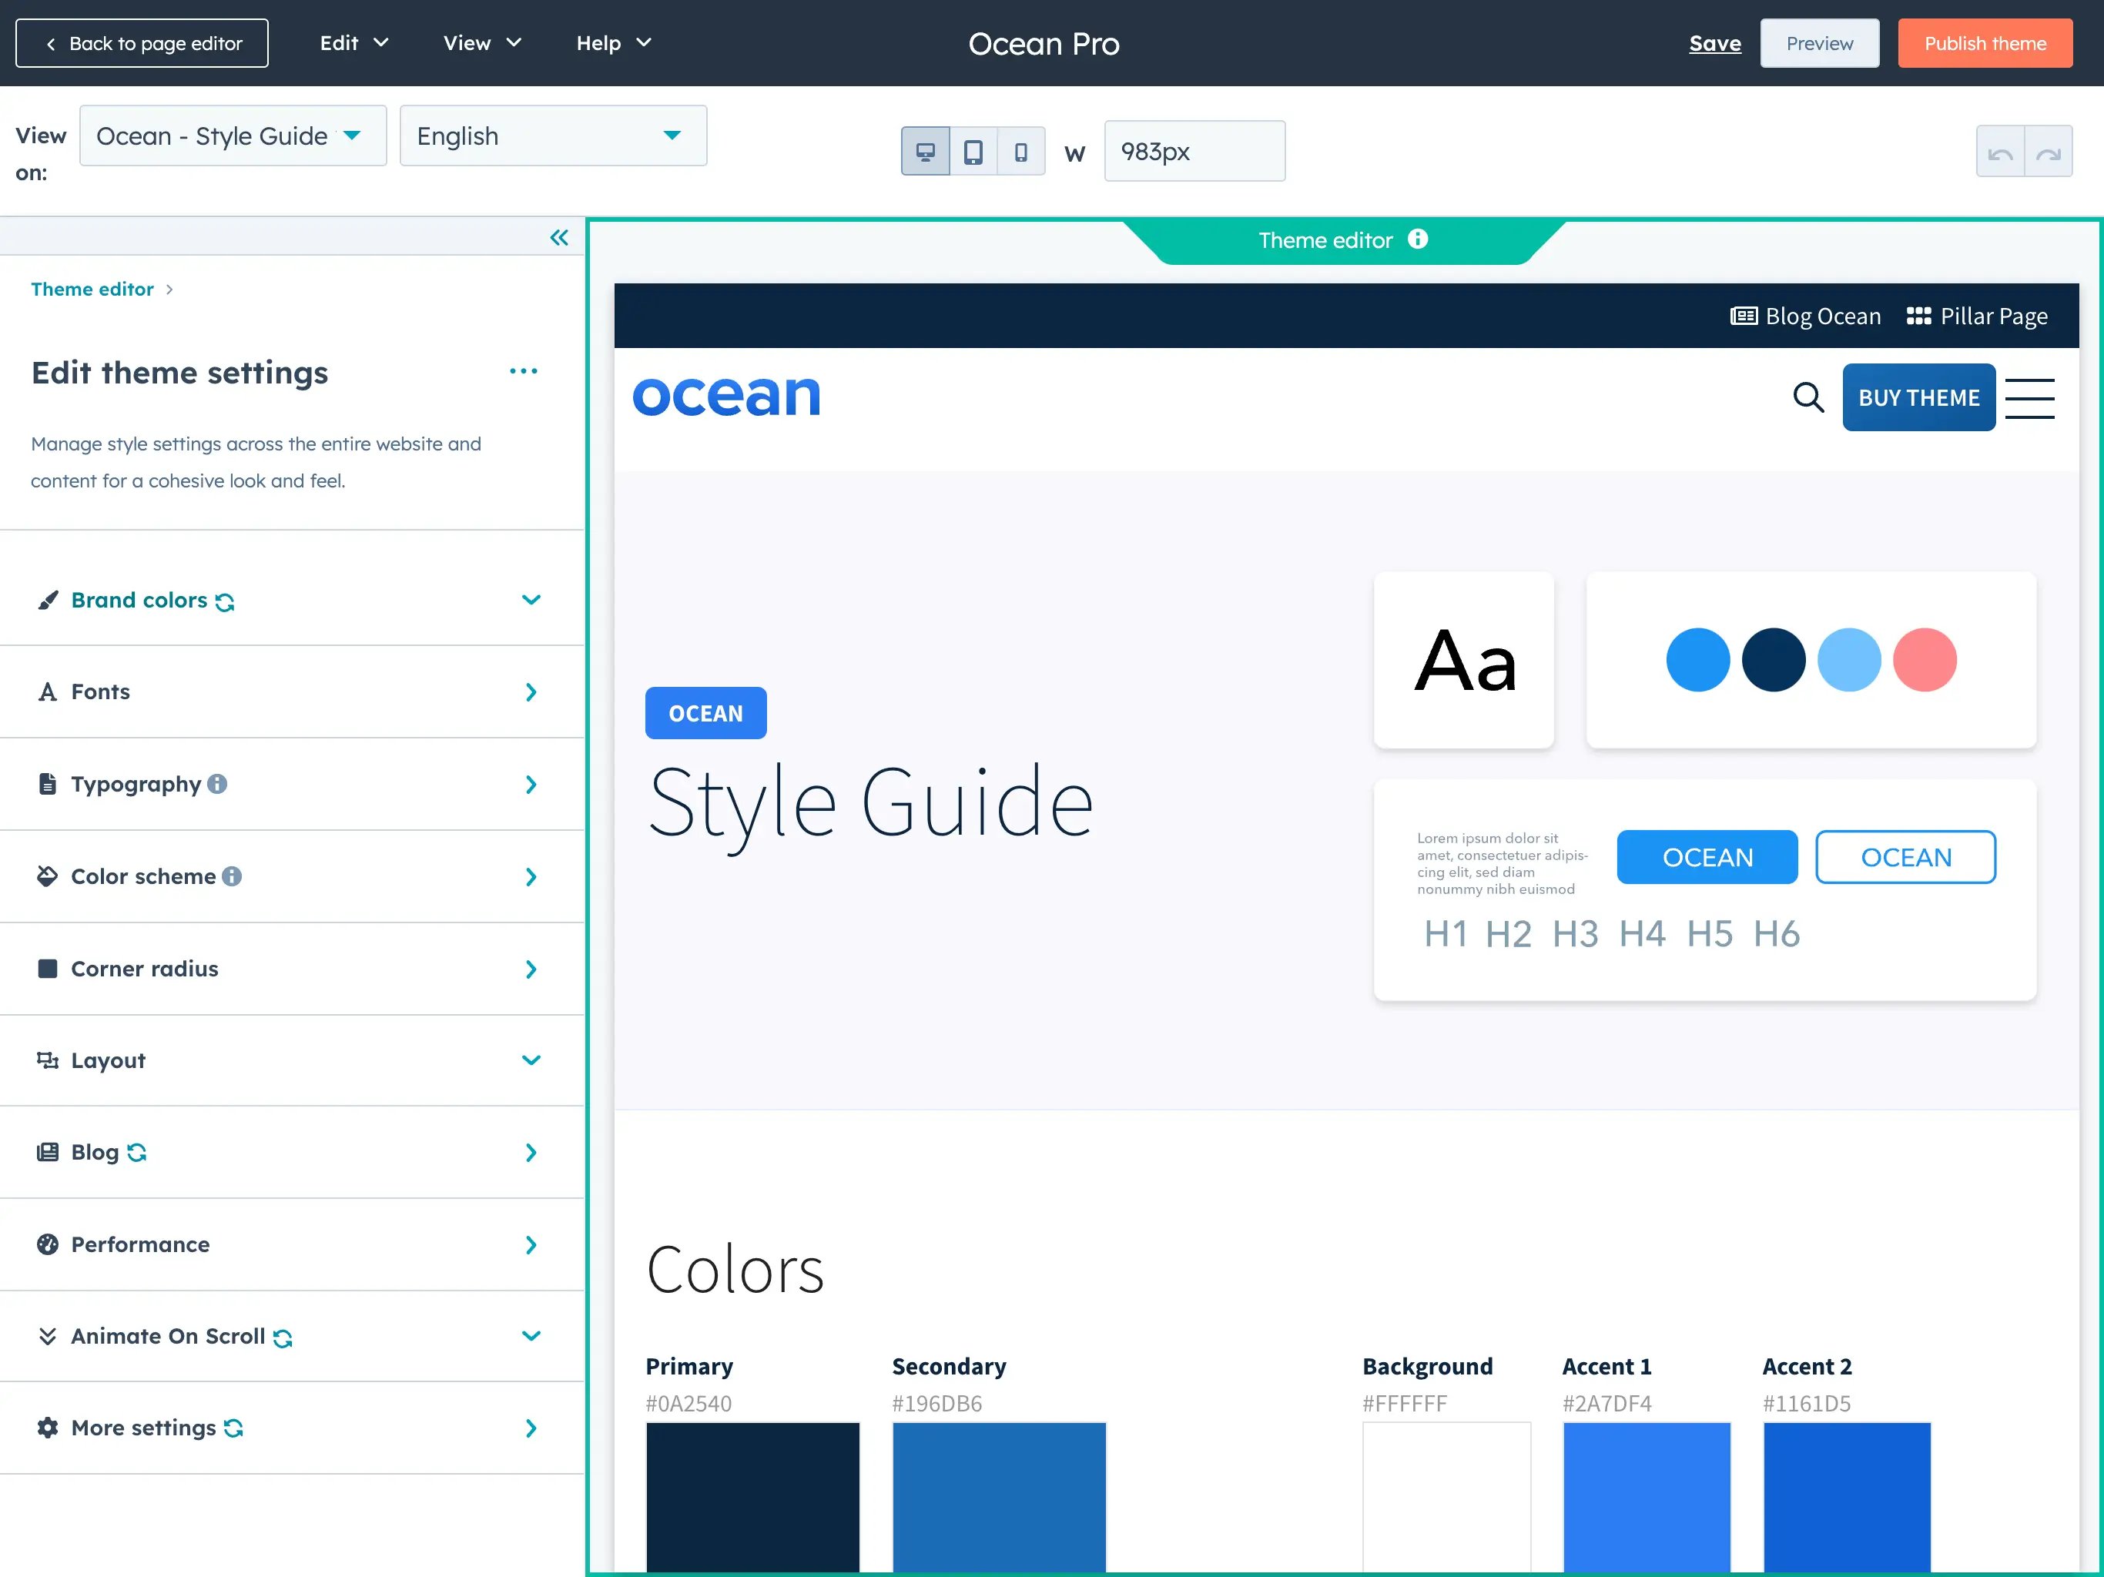2104x1577 pixels.
Task: Click the Save link
Action: 1714,43
